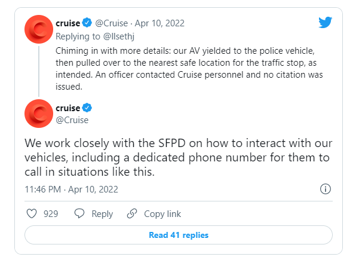Click the Copy link text
This screenshot has height=266, width=356.
point(162,214)
